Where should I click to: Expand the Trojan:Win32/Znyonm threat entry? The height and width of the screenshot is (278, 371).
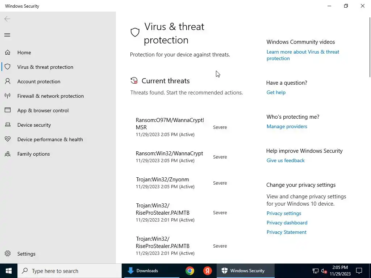[162, 182]
